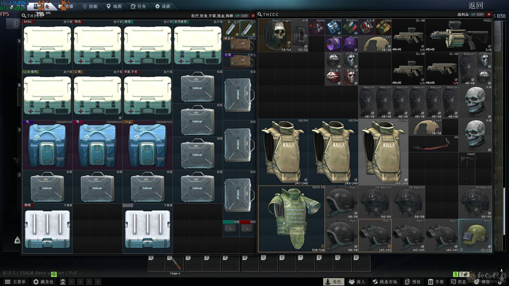Select the 复仇帽子 mask item
The width and height of the screenshot is (509, 286).
pyautogui.click(x=333, y=77)
